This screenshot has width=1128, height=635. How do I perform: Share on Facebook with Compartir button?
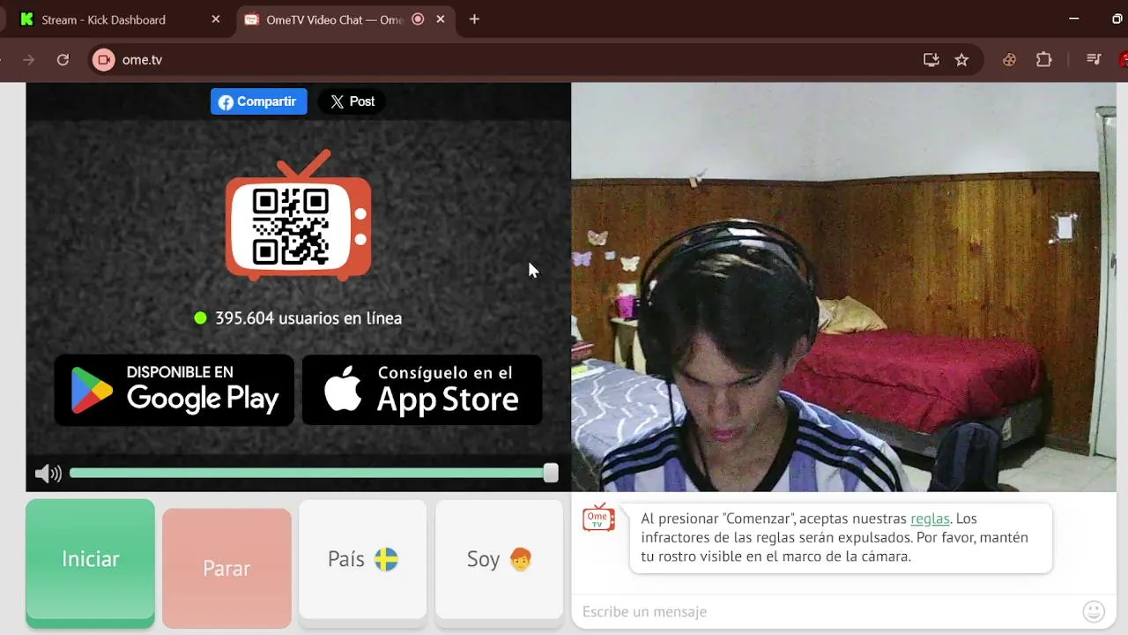tap(258, 101)
